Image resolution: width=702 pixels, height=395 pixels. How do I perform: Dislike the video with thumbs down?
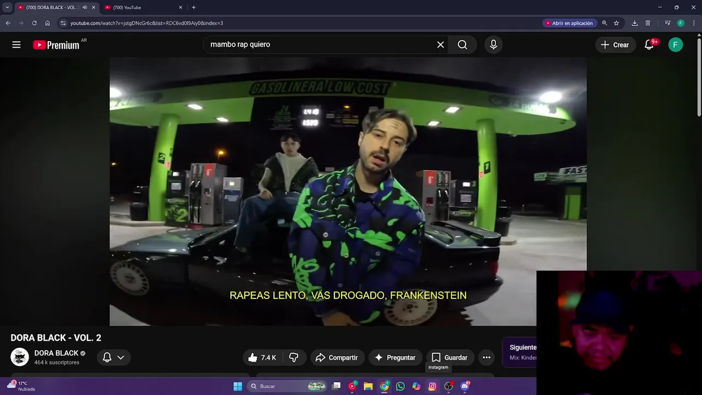294,358
